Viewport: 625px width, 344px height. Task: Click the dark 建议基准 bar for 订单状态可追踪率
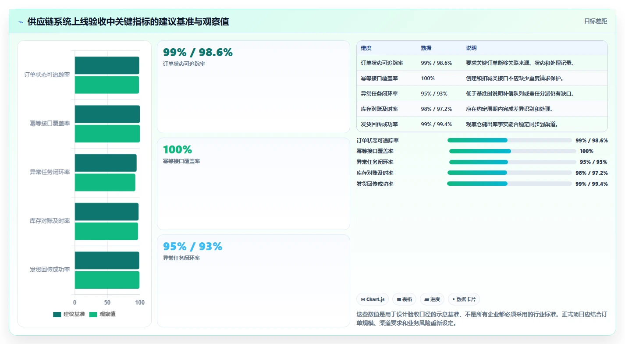coord(107,65)
